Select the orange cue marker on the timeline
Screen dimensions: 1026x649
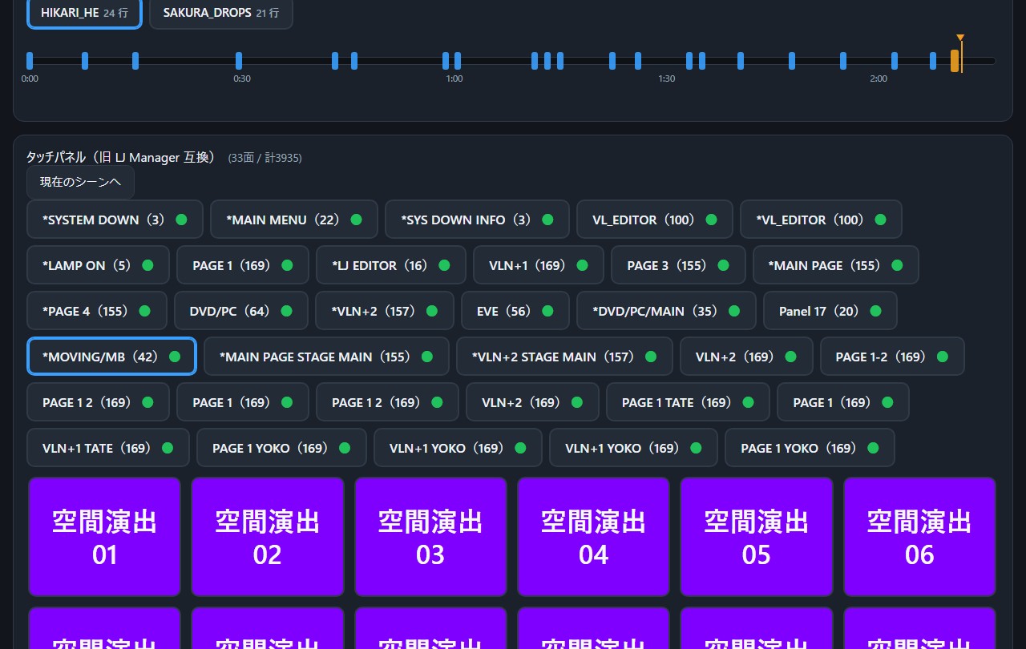[955, 61]
